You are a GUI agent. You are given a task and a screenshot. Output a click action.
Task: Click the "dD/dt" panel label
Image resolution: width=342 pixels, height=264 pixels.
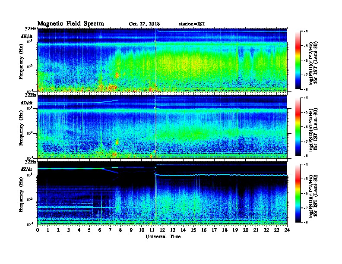(27, 103)
